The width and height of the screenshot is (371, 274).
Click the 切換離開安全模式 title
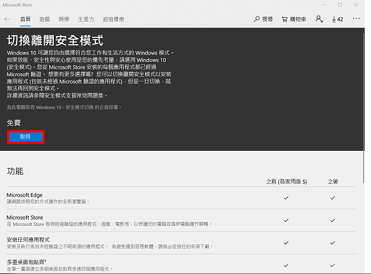(x=55, y=40)
